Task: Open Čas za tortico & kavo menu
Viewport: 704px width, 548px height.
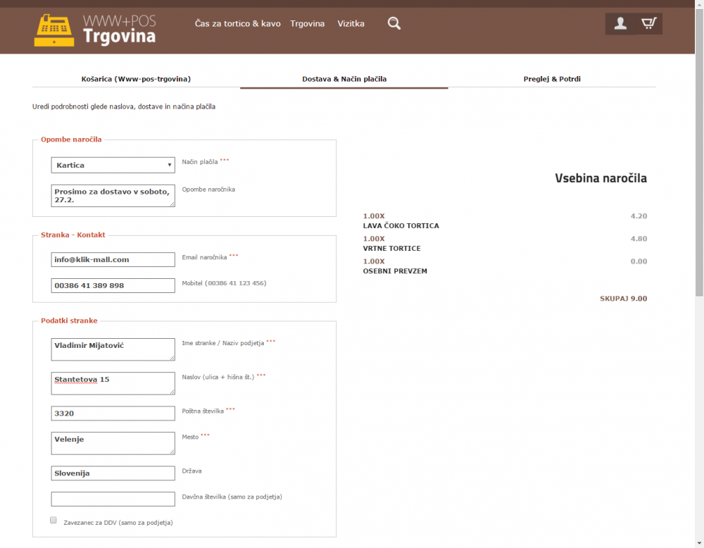Action: tap(237, 24)
